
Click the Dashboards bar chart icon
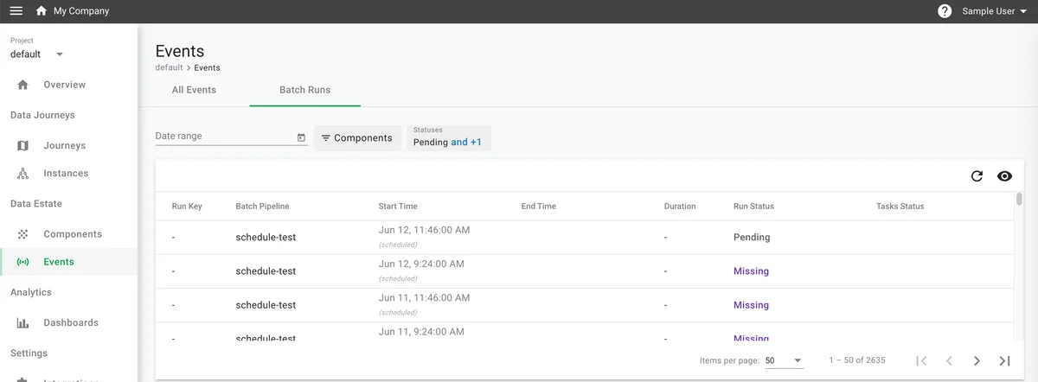click(x=23, y=322)
